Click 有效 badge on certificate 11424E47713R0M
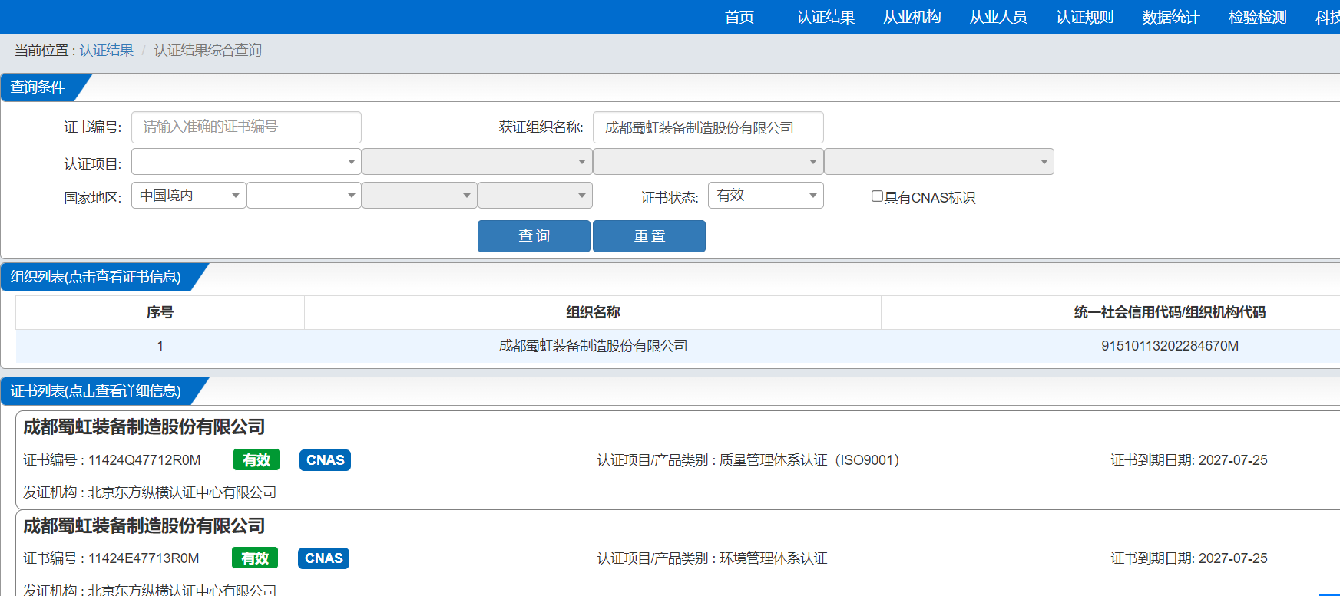This screenshot has width=1340, height=596. [x=255, y=558]
